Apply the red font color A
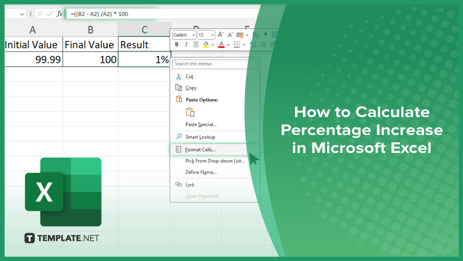The image size is (463, 261). coord(221,45)
